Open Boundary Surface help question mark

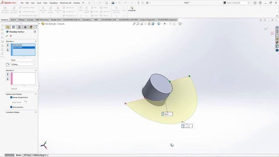click(x=35, y=32)
